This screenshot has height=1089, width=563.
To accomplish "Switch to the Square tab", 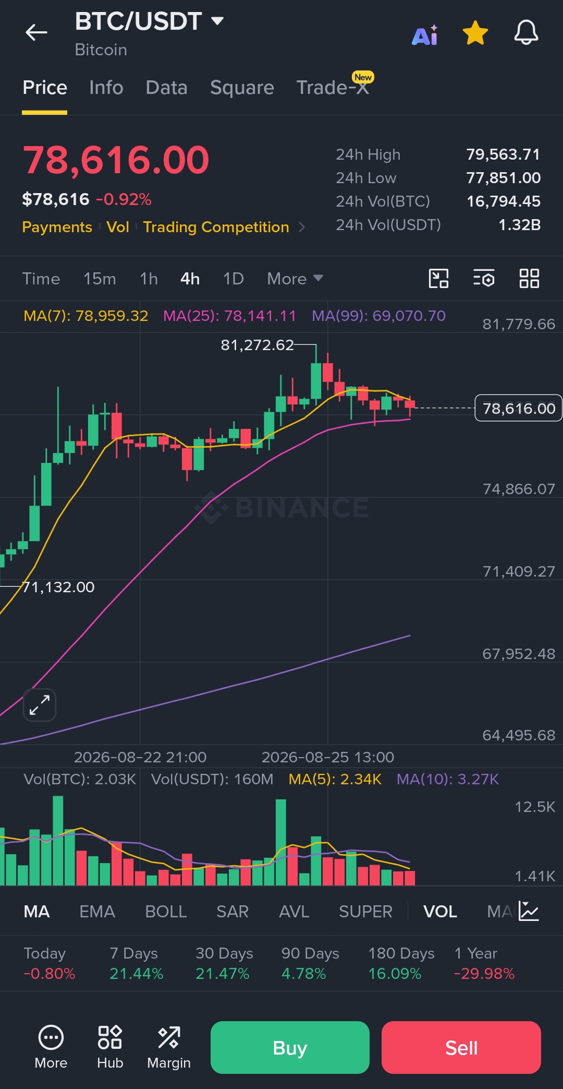I will [x=242, y=88].
